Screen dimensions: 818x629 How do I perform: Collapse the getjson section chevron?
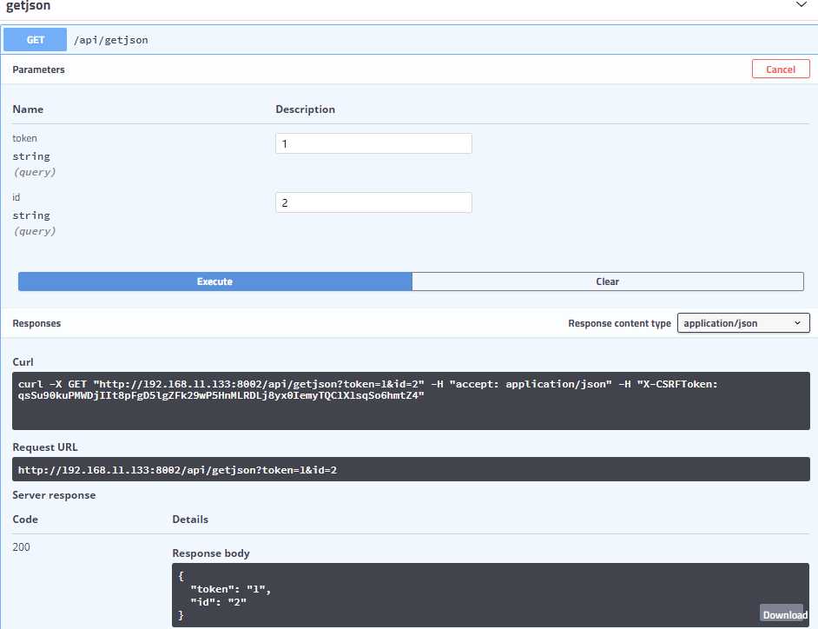(801, 4)
